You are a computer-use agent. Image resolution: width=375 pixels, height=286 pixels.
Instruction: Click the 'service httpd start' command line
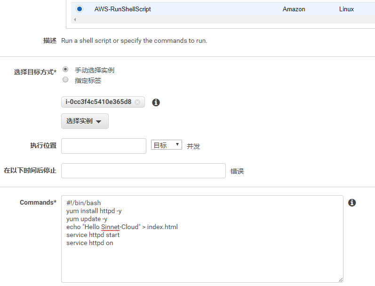[x=93, y=235]
